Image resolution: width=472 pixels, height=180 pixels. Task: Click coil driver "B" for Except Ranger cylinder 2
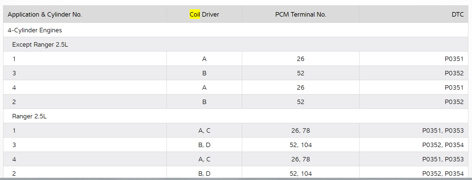[204, 102]
